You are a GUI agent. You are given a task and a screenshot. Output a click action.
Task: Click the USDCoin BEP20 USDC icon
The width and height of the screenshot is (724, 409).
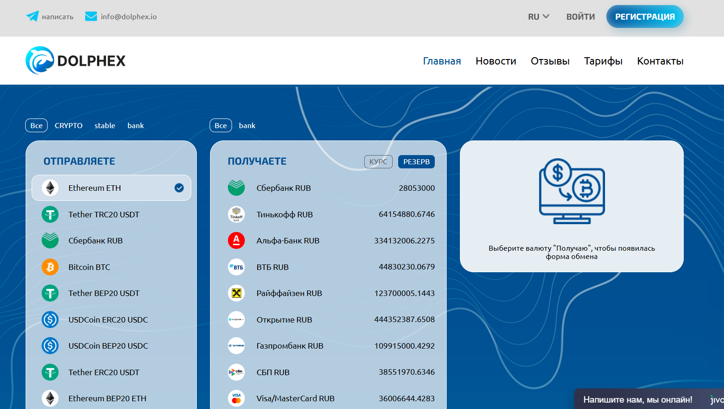point(50,346)
